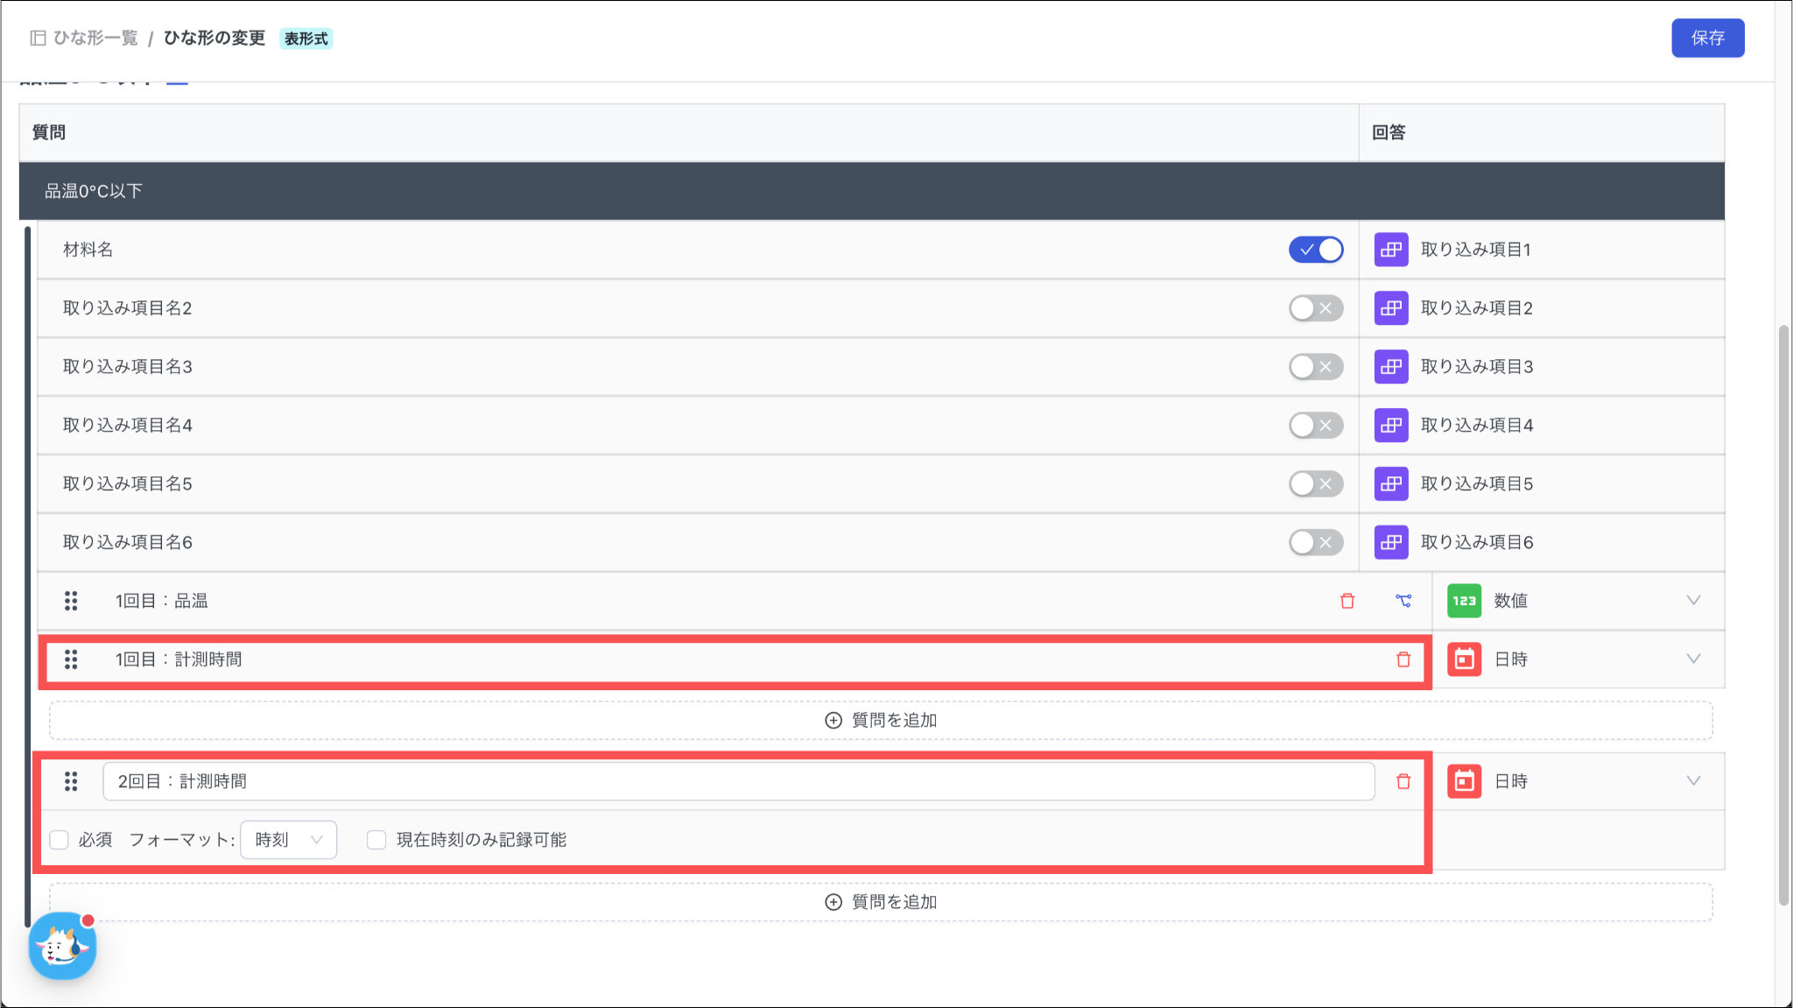Click the green 数値 type icon

coord(1464,601)
